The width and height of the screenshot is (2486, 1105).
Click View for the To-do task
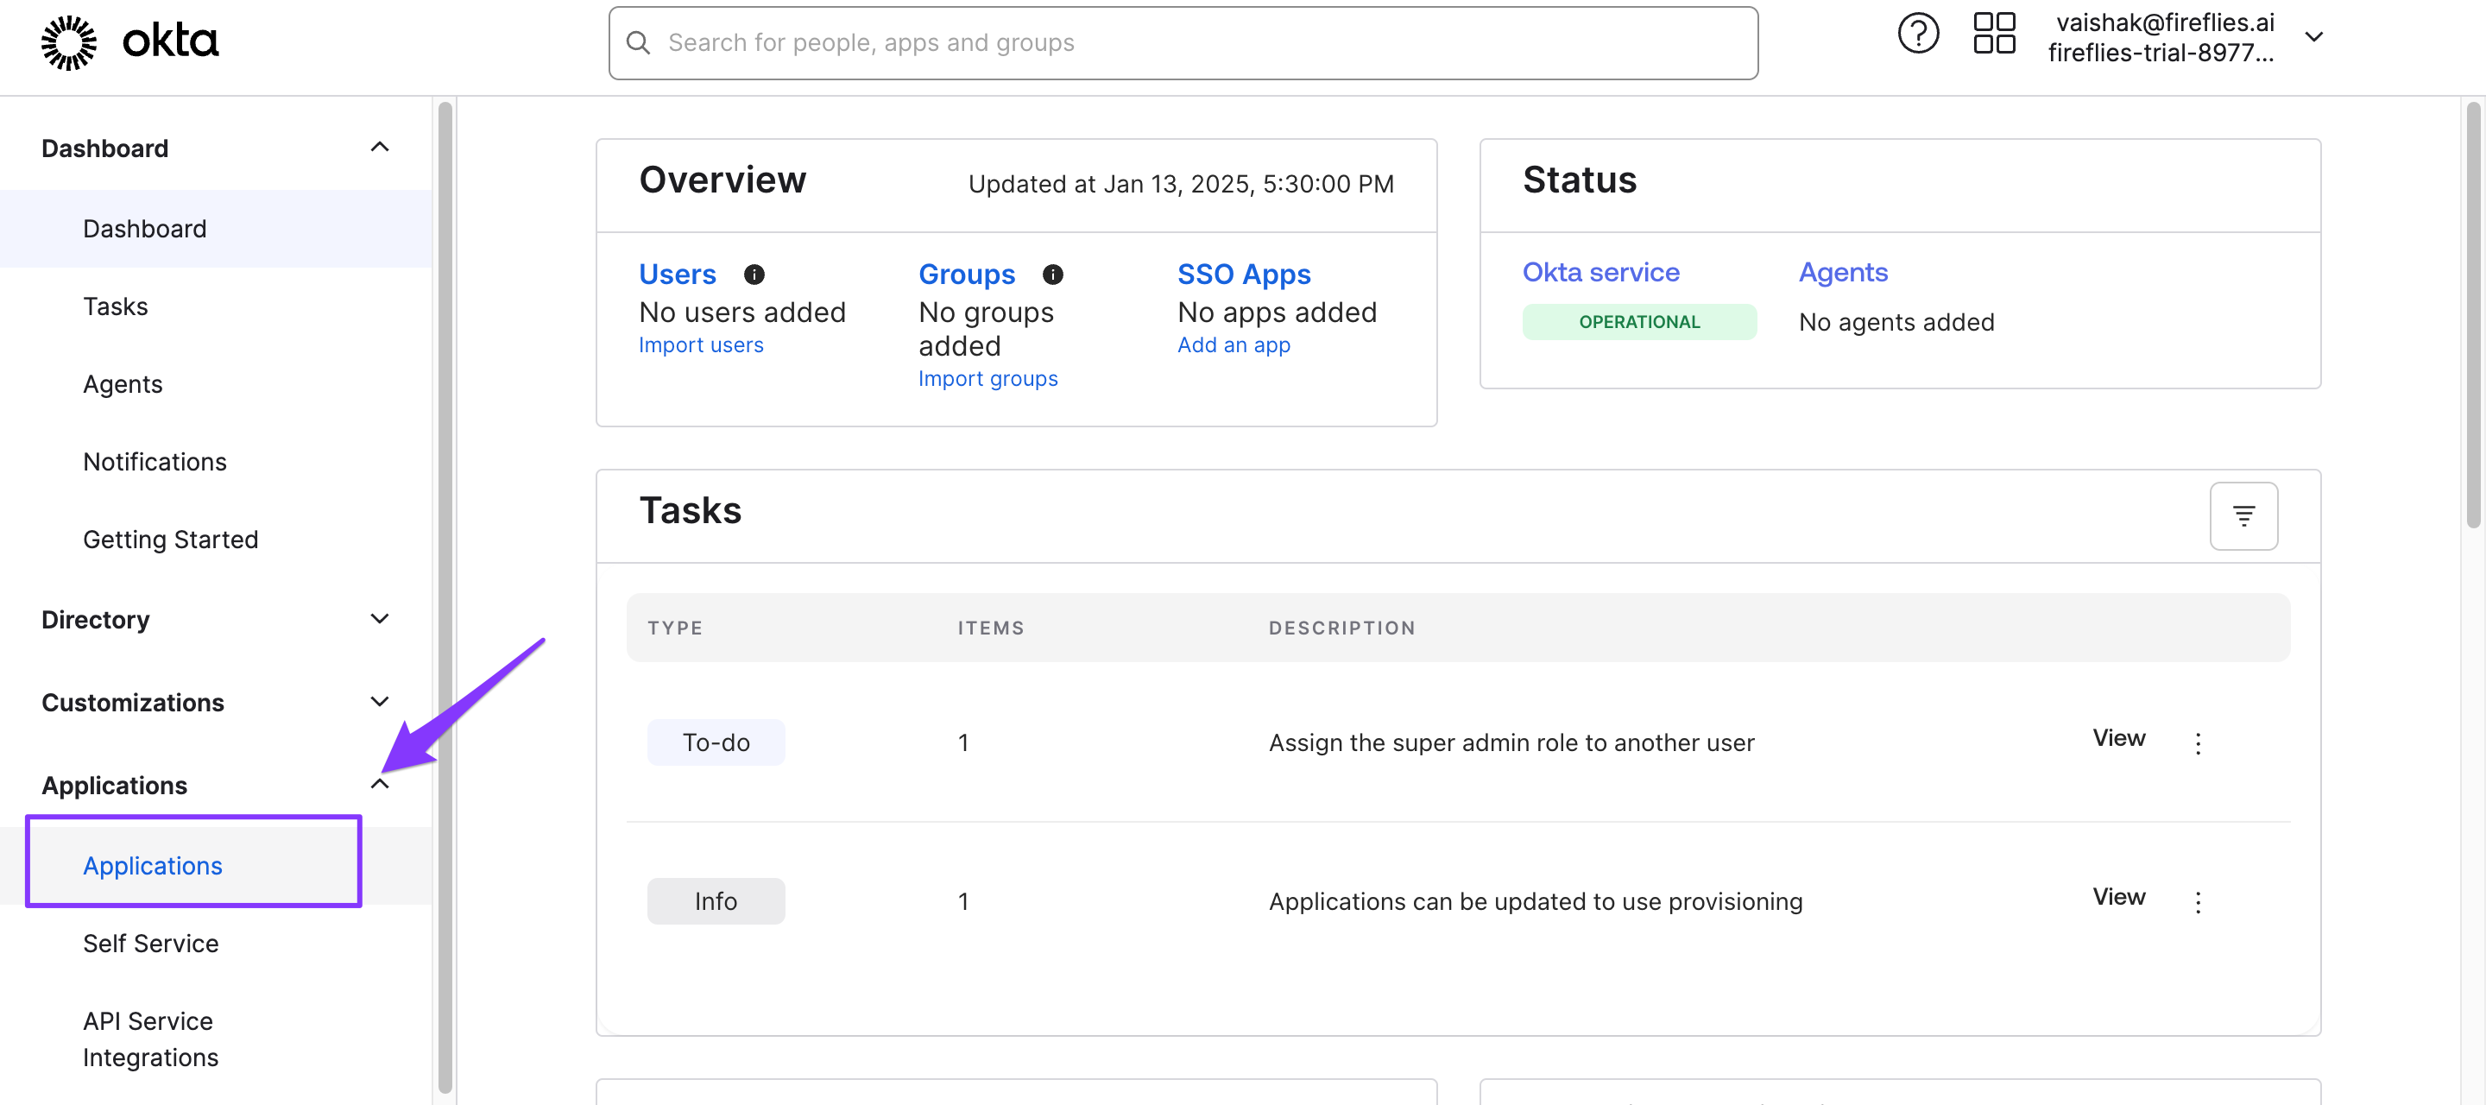2117,738
